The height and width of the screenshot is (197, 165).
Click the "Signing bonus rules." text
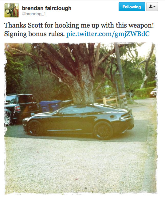click(34, 34)
